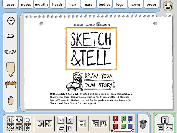Select the pencil drawing tool
Viewport: 177px width, 133px height.
point(165,120)
